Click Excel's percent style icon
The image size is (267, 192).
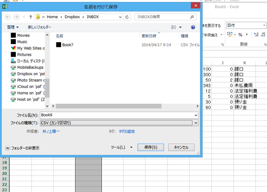[240, 35]
